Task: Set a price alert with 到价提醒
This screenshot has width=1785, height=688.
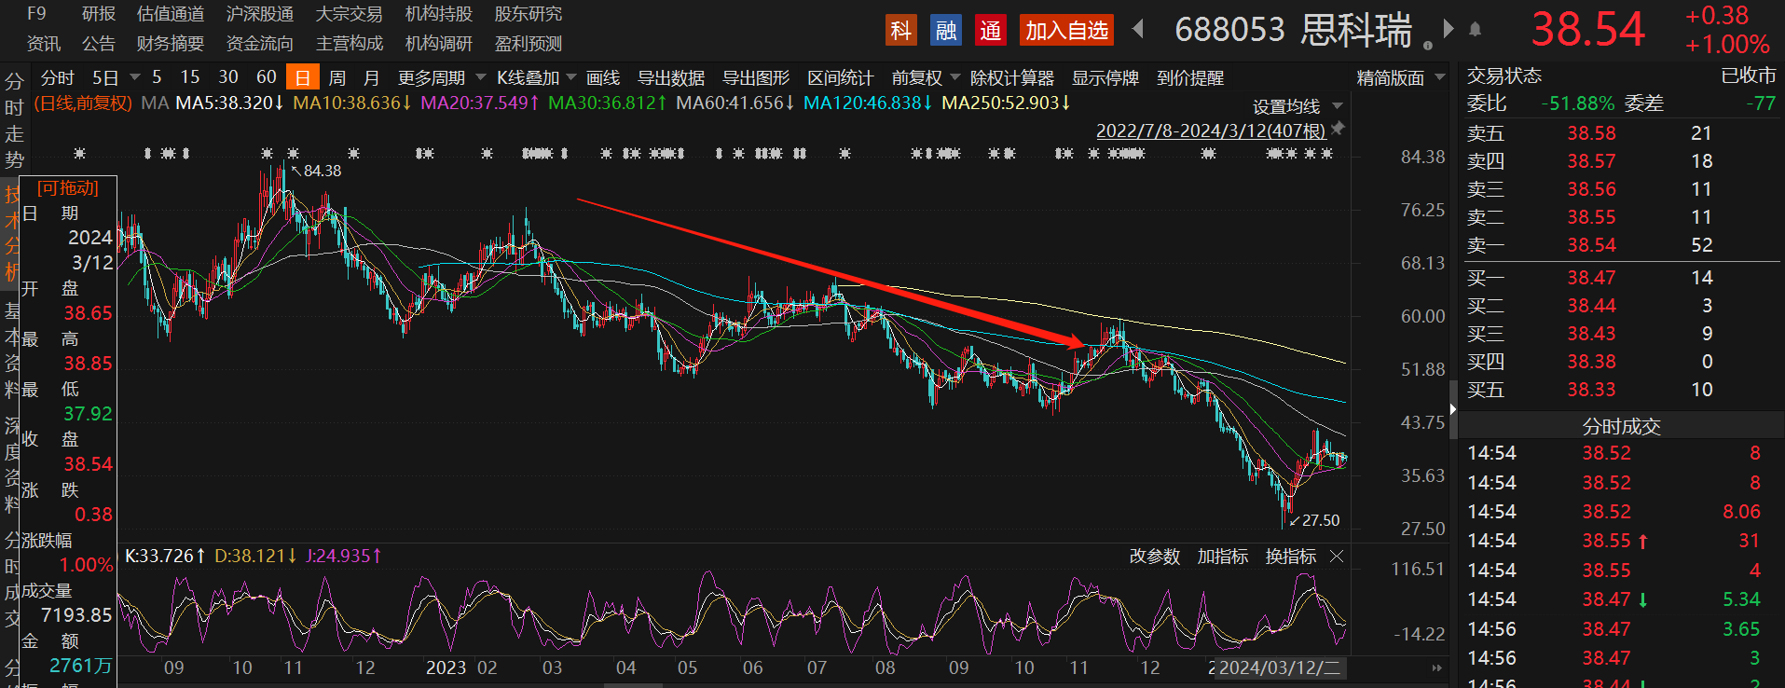Action: coord(1190,78)
